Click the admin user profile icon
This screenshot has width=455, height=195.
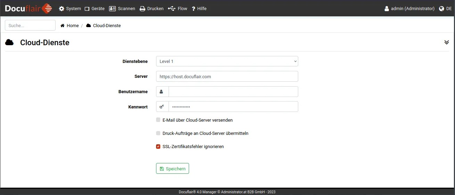pyautogui.click(x=387, y=9)
